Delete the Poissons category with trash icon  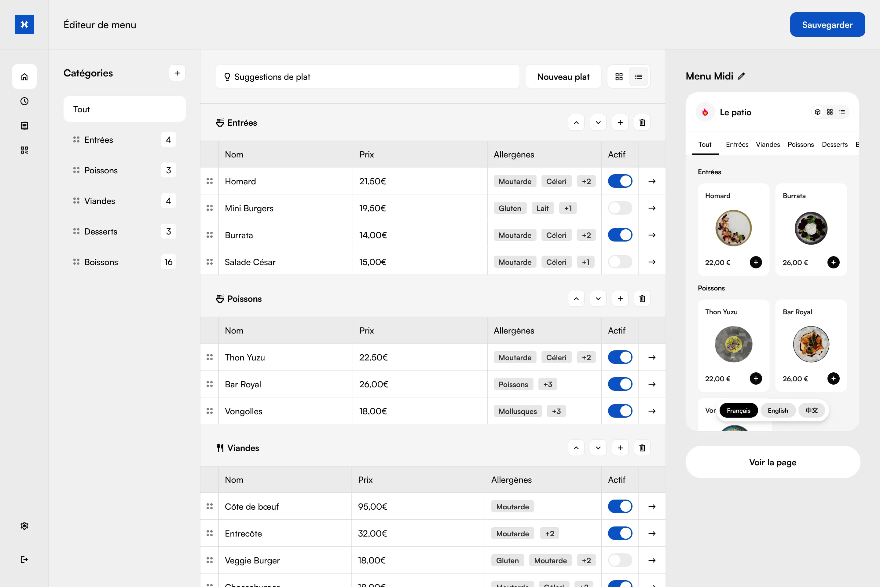click(x=642, y=299)
